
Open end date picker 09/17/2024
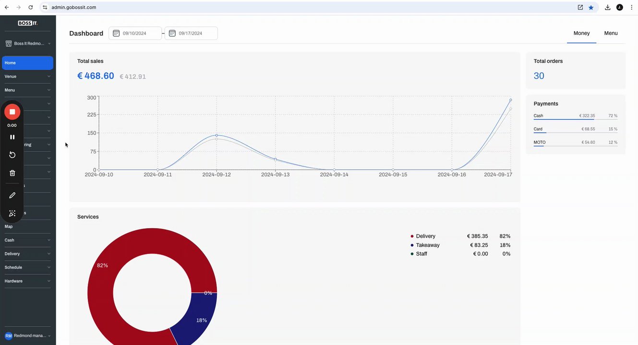191,34
